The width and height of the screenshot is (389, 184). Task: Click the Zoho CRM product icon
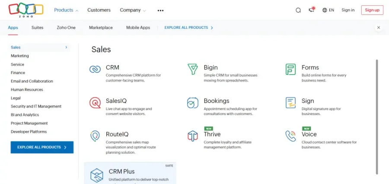tap(95, 70)
